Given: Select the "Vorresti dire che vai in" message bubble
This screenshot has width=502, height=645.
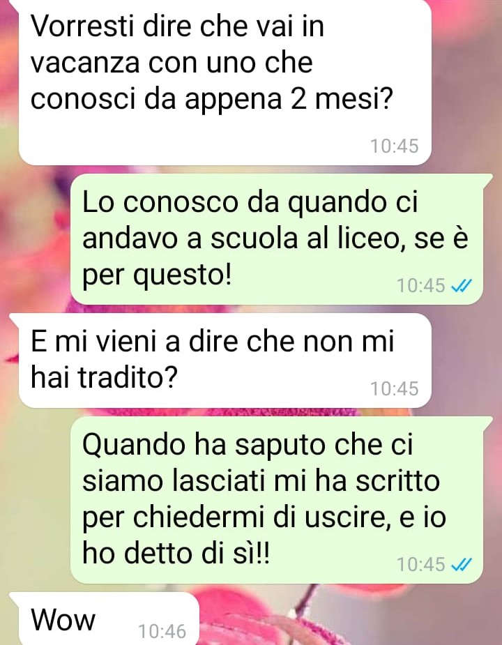Looking at the screenshot, I should [225, 82].
